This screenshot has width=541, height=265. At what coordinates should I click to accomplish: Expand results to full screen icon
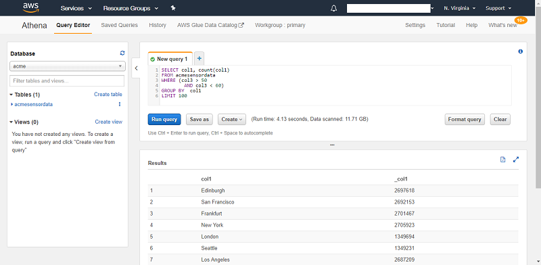coord(516,160)
